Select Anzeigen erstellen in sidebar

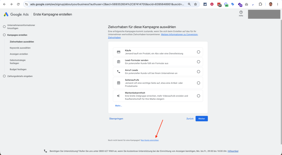click(x=19, y=54)
